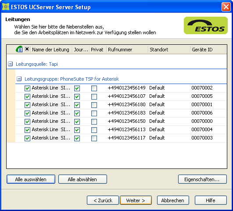Screen dimensions: 233x211
Task: Proceed with Weiter button
Action: (x=136, y=200)
